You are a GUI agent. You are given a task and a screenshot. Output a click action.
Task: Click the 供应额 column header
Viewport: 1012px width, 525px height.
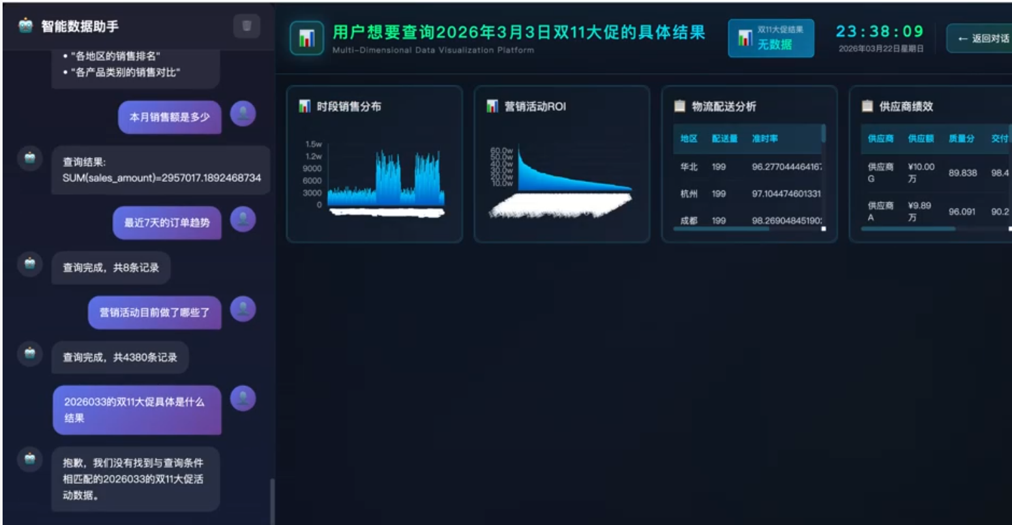(x=921, y=139)
